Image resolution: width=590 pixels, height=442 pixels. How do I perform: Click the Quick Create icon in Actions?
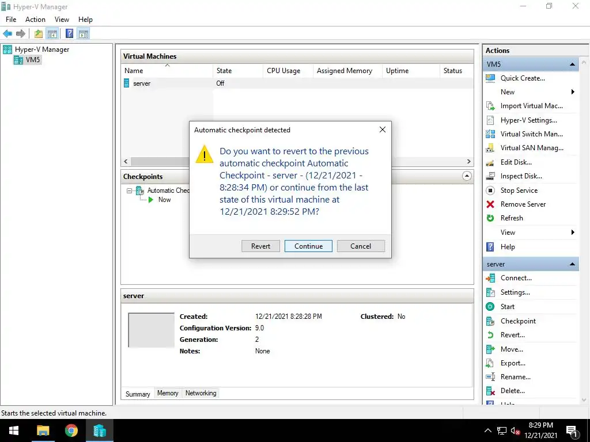[x=490, y=78]
